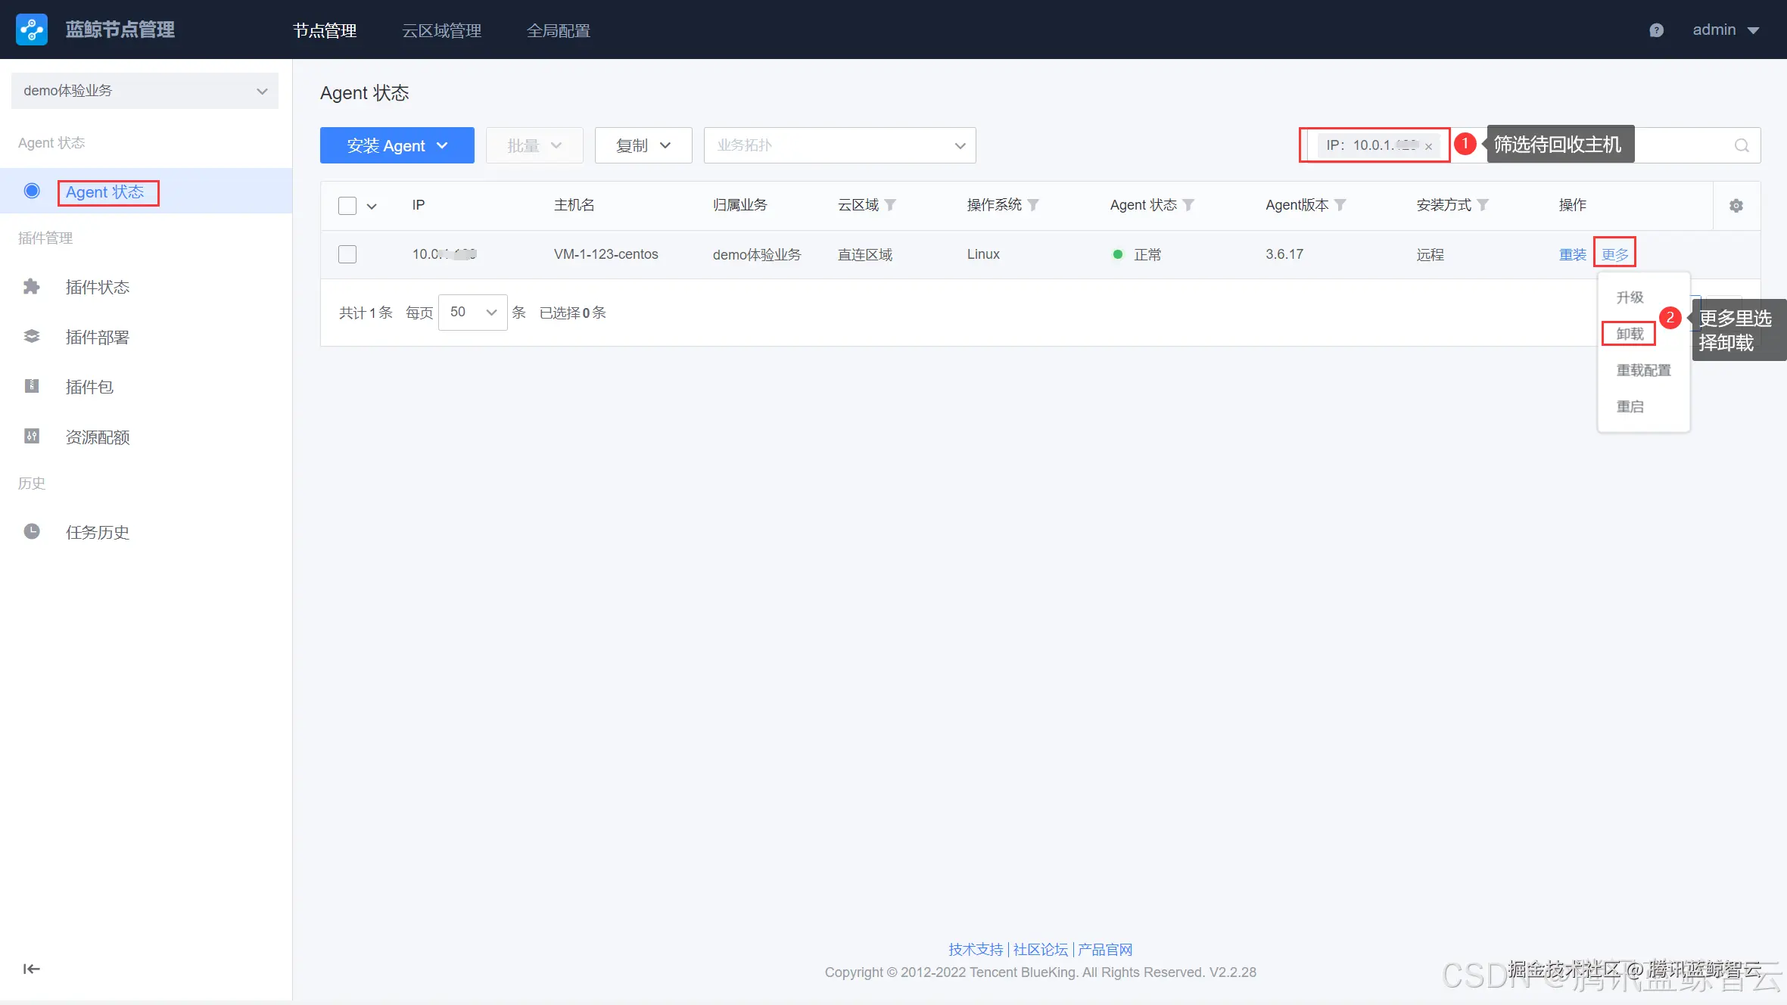The image size is (1787, 1005).
Task: Filter by 云区域 column funnel icon
Action: pos(890,205)
